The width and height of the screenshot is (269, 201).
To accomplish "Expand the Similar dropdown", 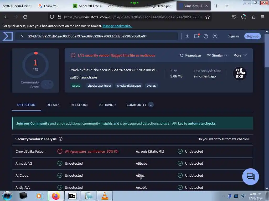I will pyautogui.click(x=217, y=55).
